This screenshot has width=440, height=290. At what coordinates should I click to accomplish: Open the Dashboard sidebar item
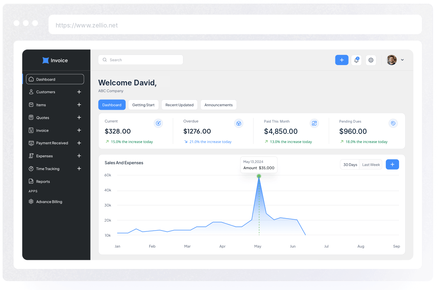pyautogui.click(x=55, y=79)
